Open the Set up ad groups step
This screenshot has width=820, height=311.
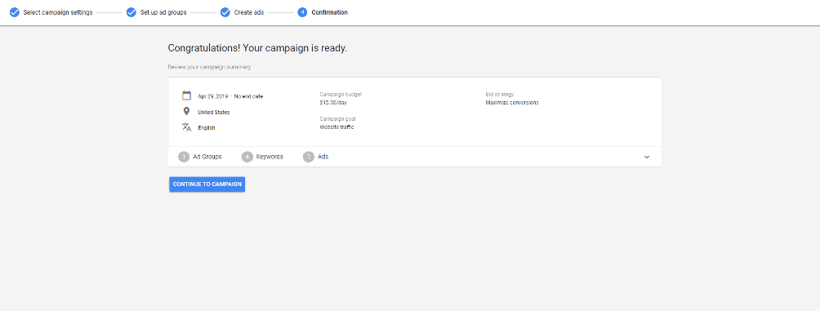[163, 12]
